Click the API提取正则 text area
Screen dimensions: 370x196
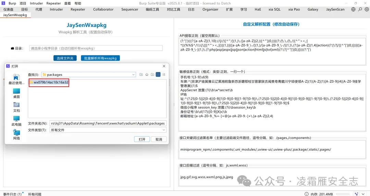pyautogui.click(x=272, y=51)
